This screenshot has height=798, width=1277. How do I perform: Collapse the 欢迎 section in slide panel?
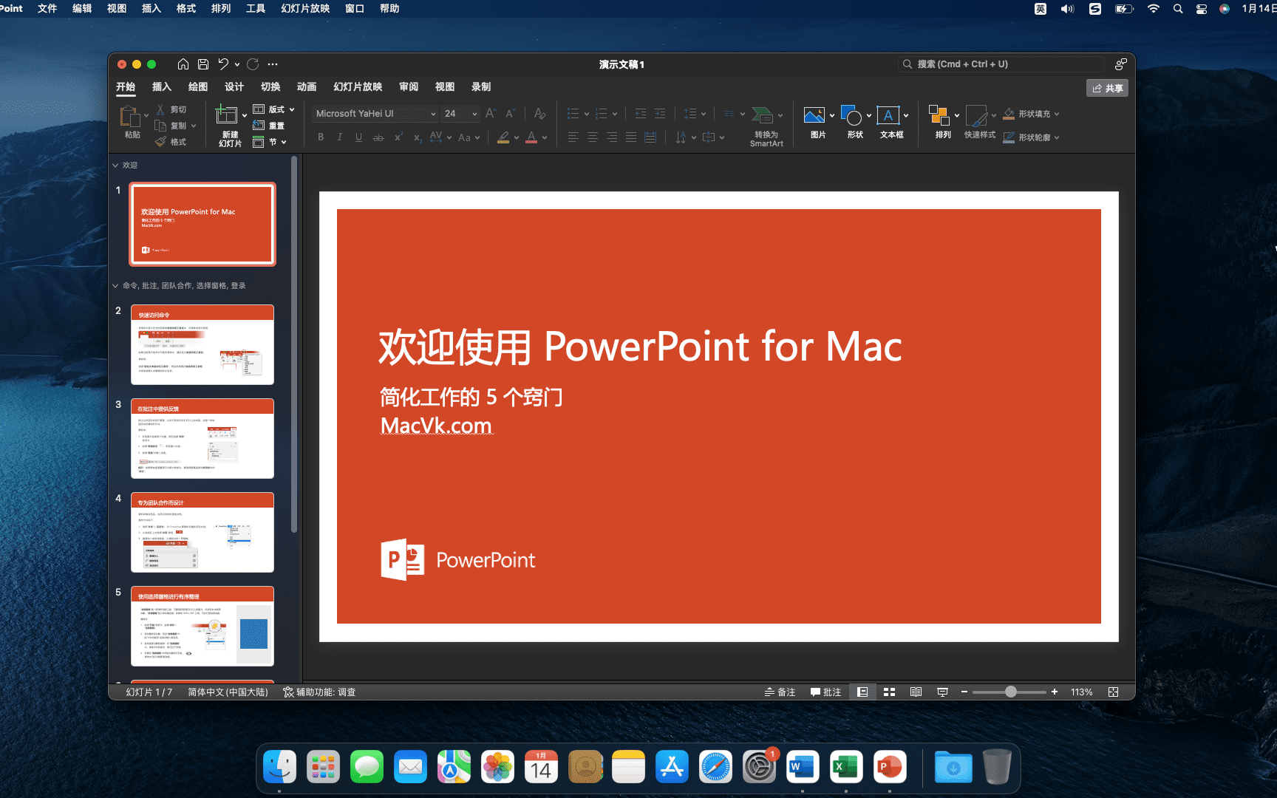(115, 166)
